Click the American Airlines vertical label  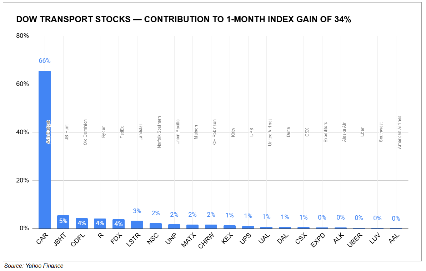(400, 132)
